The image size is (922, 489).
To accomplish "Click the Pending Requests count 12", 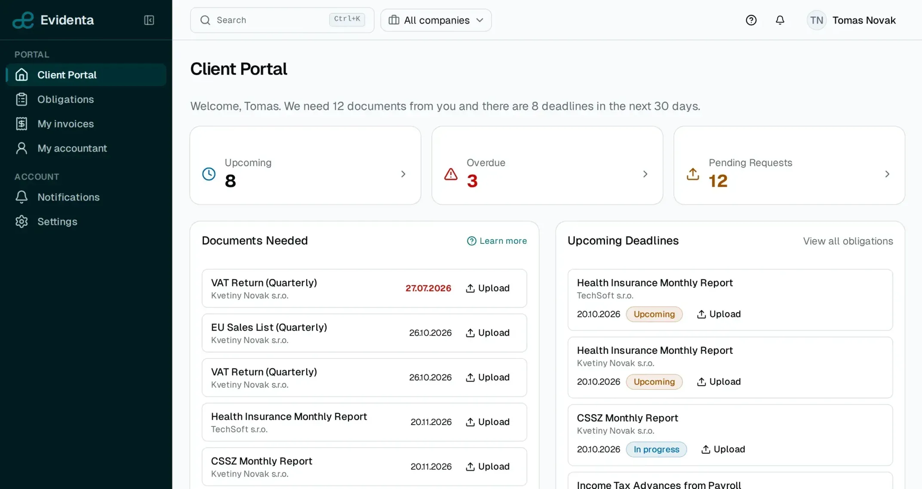I will [718, 181].
